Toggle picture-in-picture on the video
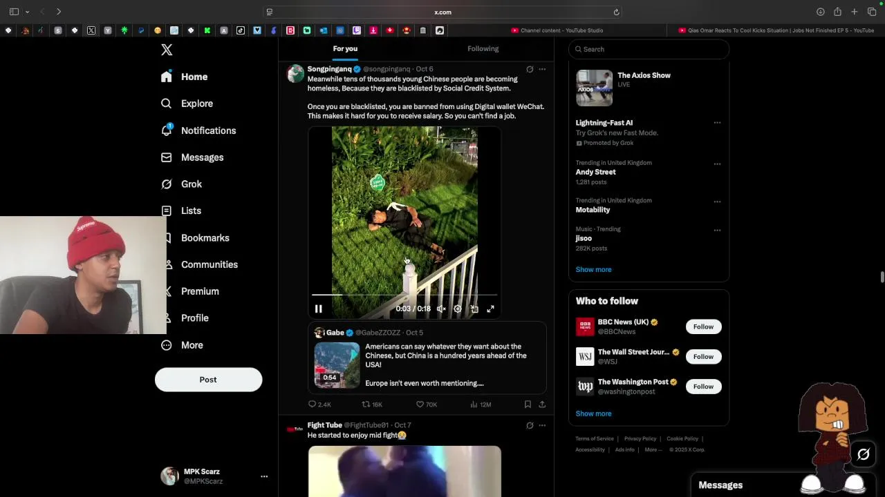 point(474,309)
